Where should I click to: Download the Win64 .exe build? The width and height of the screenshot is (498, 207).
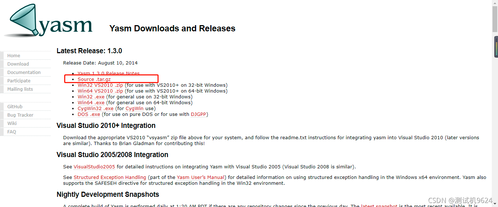pyautogui.click(x=91, y=103)
